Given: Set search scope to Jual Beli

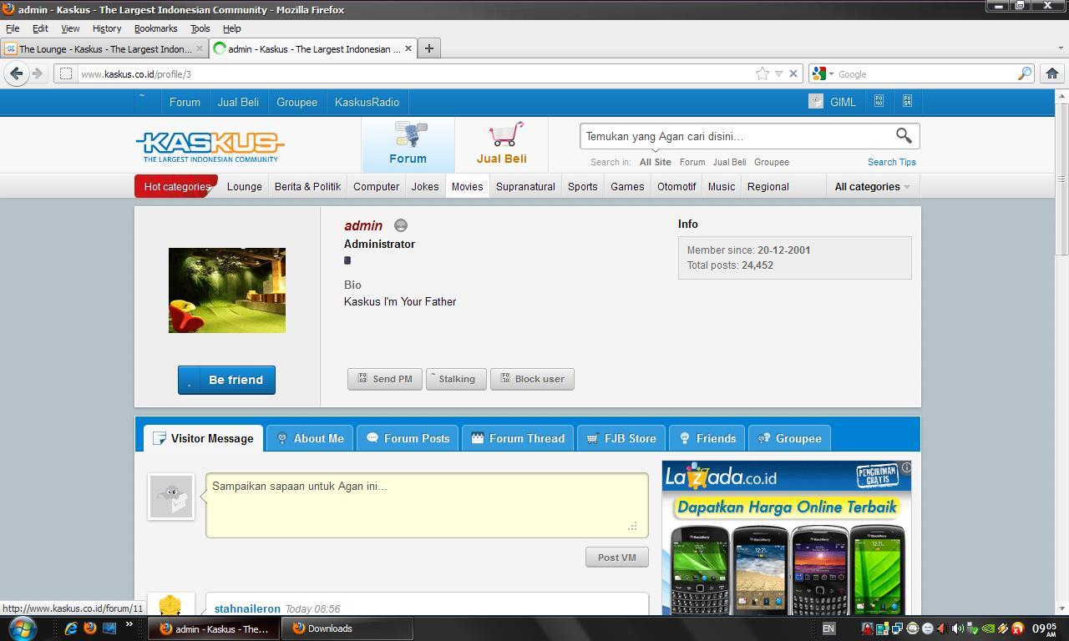Looking at the screenshot, I should tap(729, 162).
